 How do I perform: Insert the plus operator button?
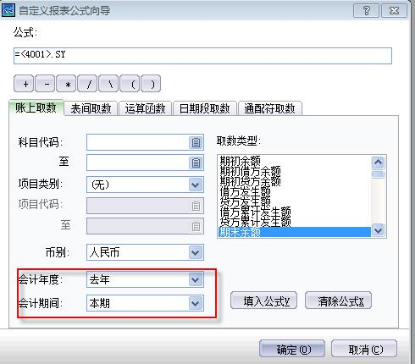pos(25,84)
